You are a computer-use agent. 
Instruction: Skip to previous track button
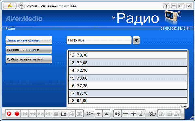tap(25, 114)
